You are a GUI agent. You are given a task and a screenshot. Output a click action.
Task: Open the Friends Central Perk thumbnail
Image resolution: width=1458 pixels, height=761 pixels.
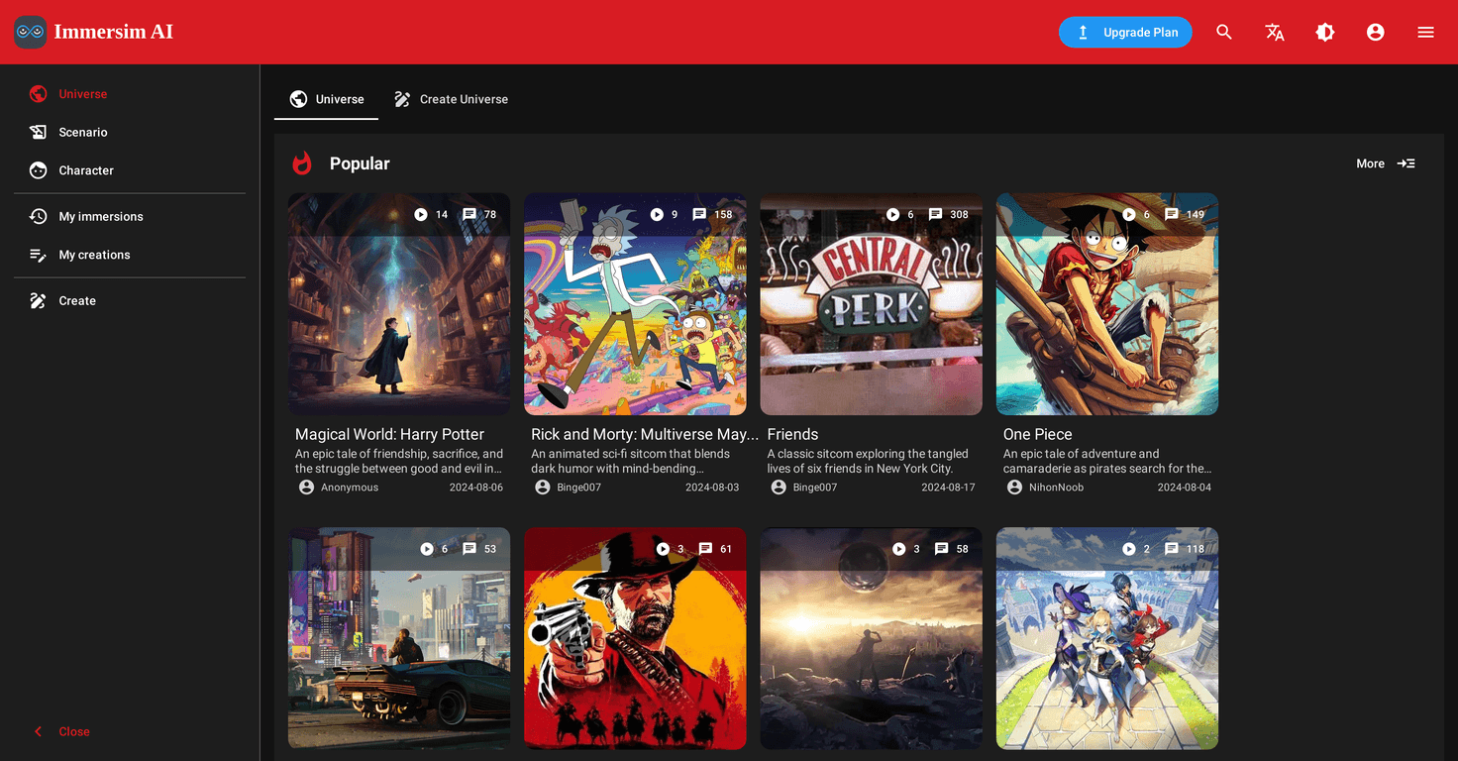click(x=871, y=305)
